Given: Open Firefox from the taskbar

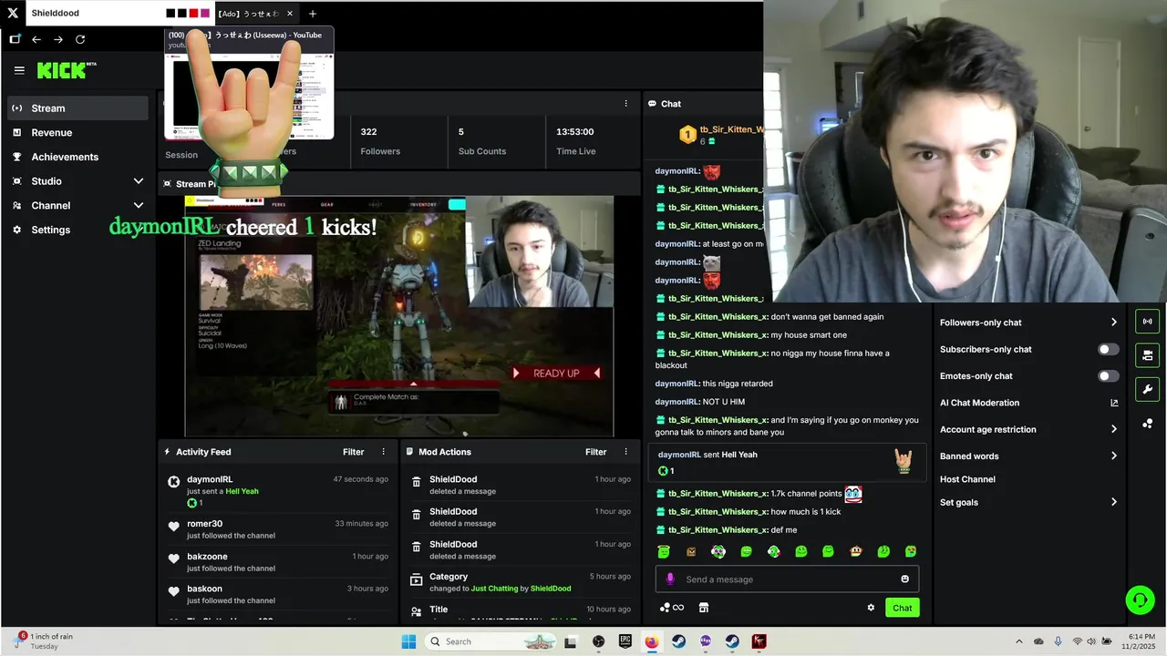Looking at the screenshot, I should 651,641.
